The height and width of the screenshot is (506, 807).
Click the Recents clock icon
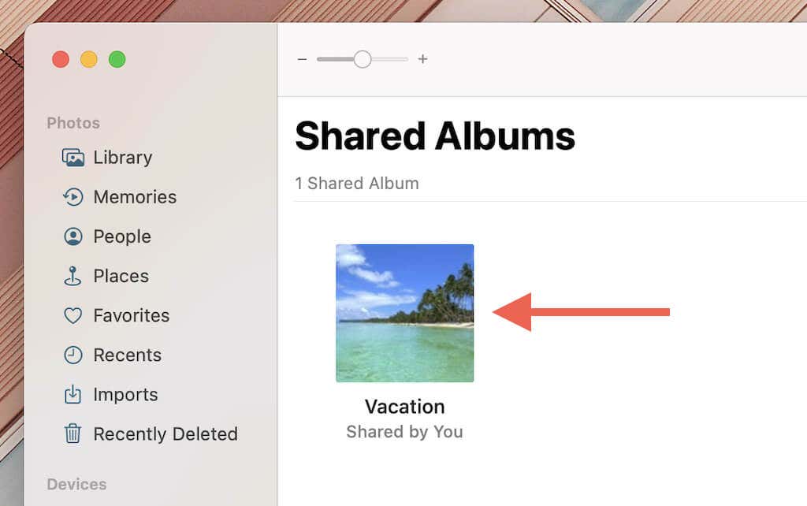point(73,355)
